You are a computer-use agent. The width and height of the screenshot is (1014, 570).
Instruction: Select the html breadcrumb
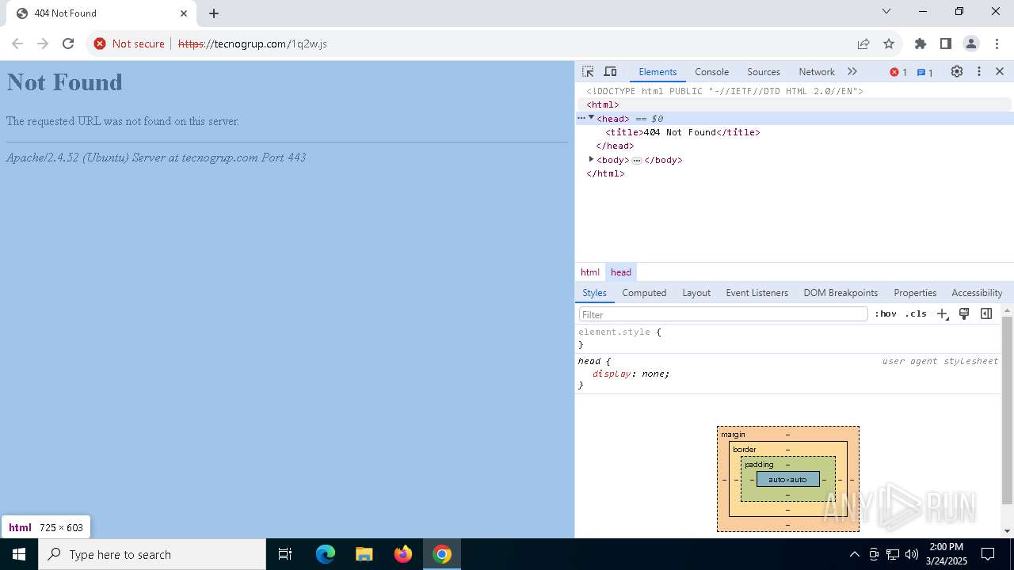[x=590, y=272]
